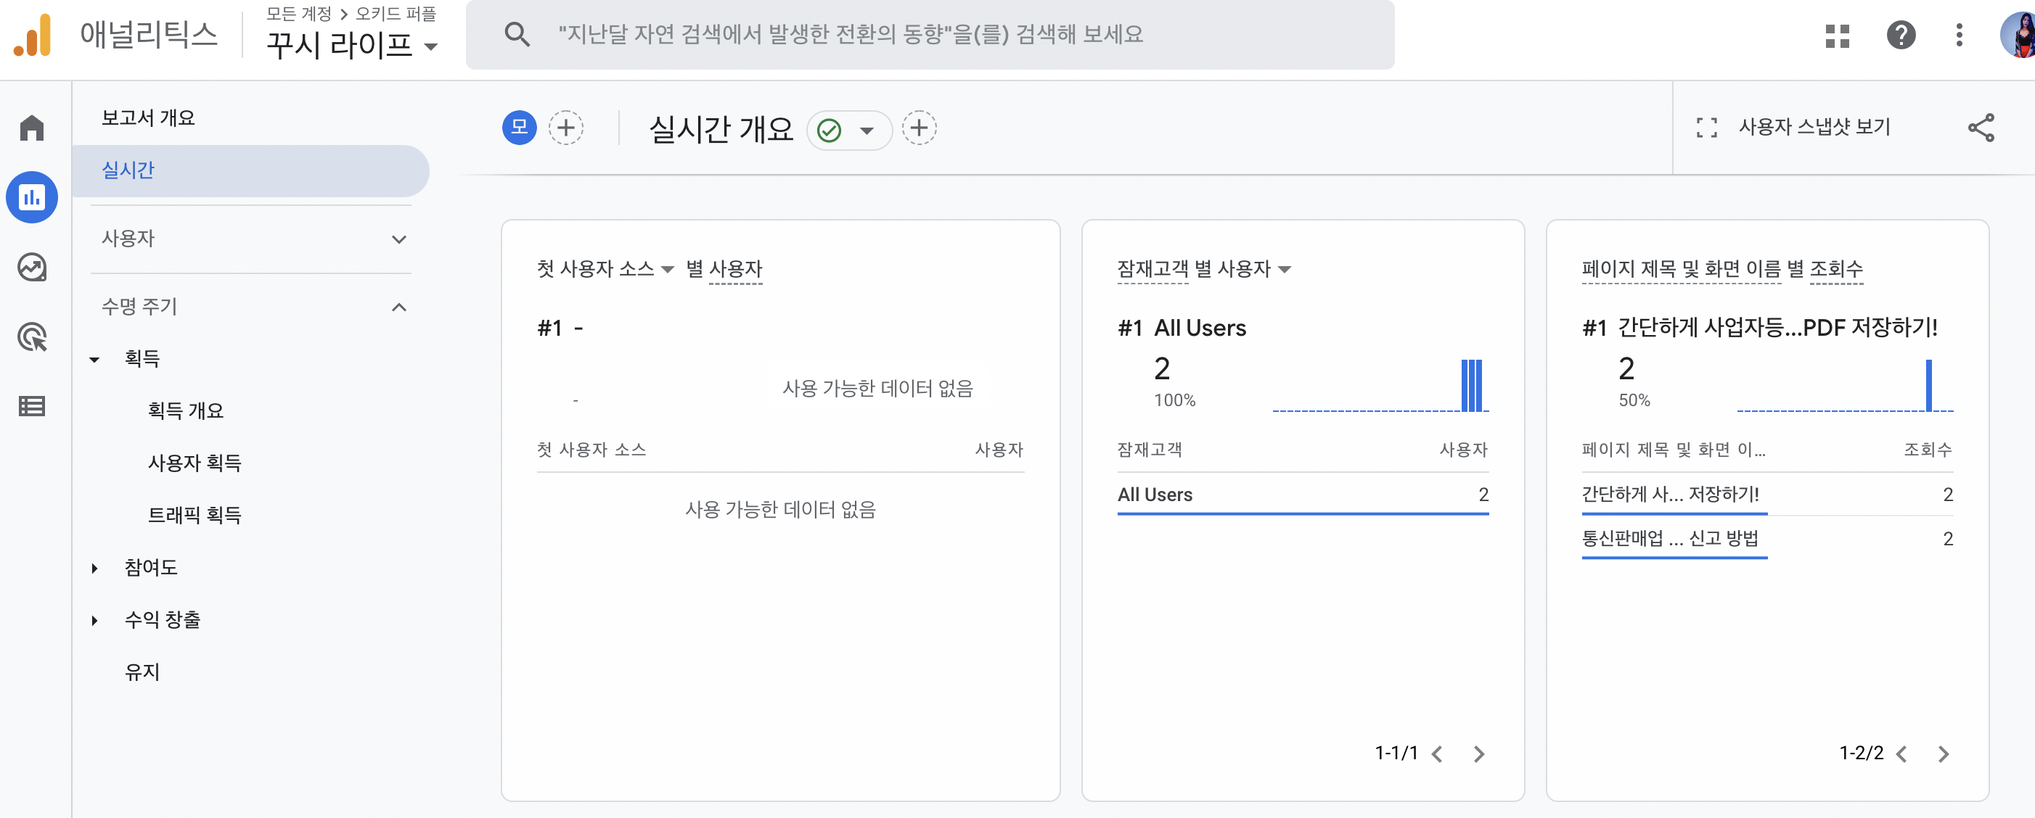Open Explore icon in left sidebar
The height and width of the screenshot is (818, 2035).
(32, 268)
